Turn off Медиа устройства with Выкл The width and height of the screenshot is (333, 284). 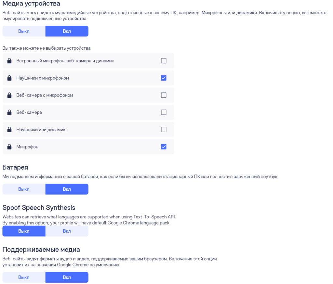click(x=24, y=31)
